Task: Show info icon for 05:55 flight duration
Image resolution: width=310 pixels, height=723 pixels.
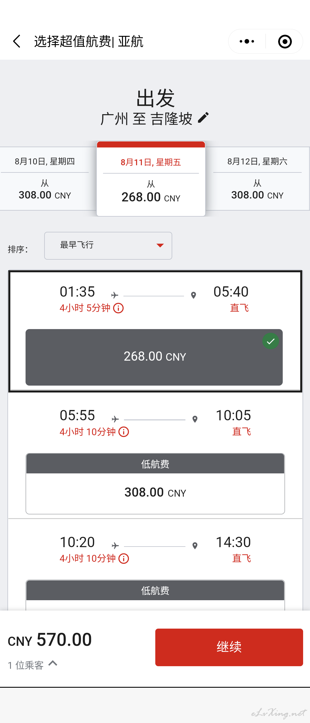Action: (x=124, y=432)
